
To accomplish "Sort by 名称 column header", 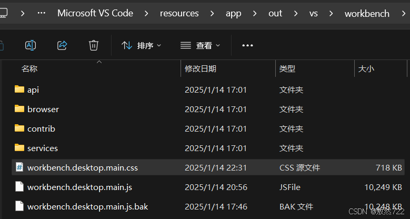I will click(29, 69).
